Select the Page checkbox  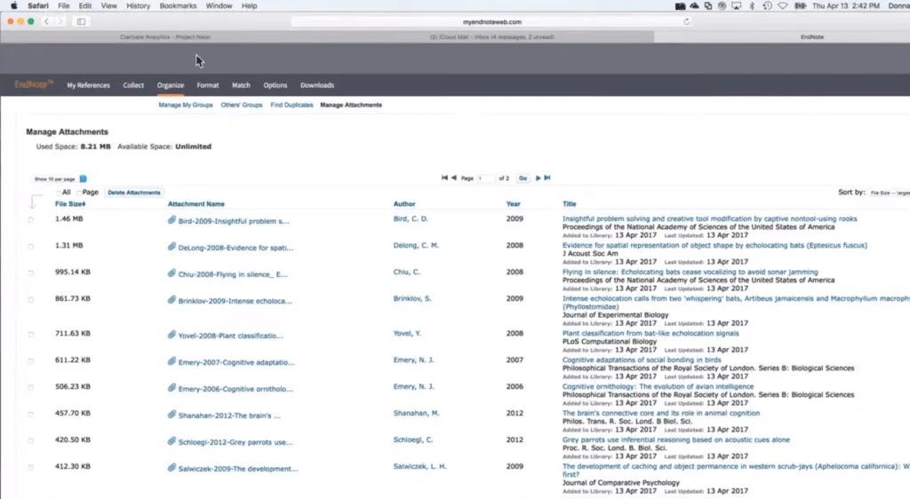(x=79, y=193)
